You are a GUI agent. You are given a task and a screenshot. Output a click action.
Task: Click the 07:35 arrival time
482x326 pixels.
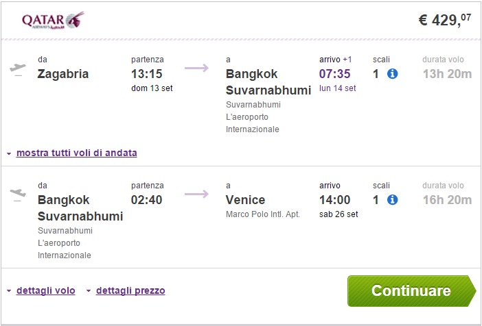click(335, 74)
